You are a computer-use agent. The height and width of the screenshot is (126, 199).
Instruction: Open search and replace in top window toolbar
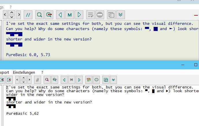[49, 15]
